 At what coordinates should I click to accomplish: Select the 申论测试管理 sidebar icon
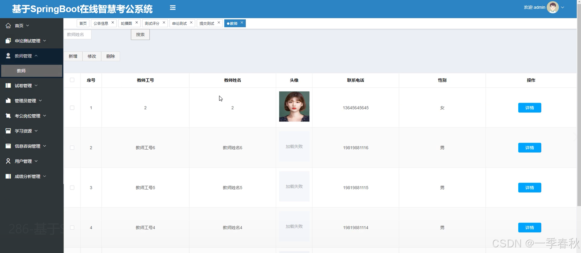8,41
